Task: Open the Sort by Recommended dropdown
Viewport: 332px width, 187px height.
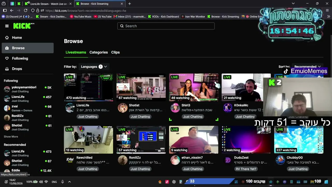Action: [308, 67]
